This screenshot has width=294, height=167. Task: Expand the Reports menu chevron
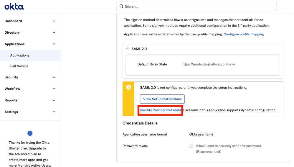pos(54,100)
